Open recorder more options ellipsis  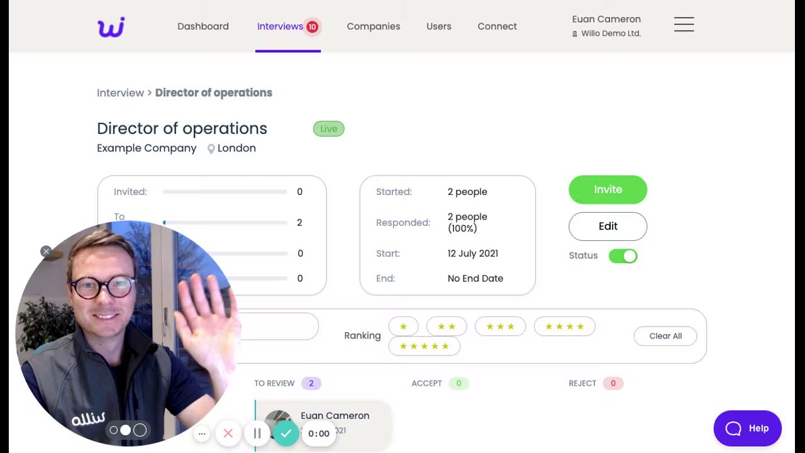point(202,433)
